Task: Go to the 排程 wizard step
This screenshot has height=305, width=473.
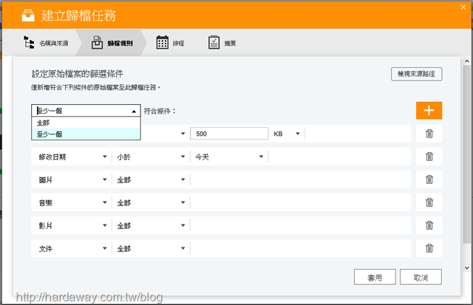Action: pyautogui.click(x=170, y=43)
